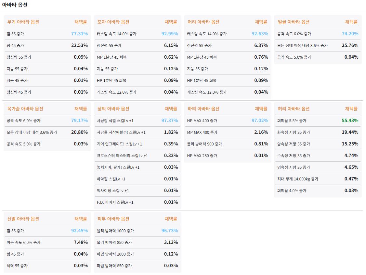Click the 92.63% value in 머리 아바타

pos(260,34)
